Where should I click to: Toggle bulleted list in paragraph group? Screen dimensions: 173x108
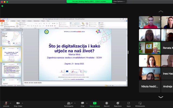pyautogui.click(x=47, y=23)
